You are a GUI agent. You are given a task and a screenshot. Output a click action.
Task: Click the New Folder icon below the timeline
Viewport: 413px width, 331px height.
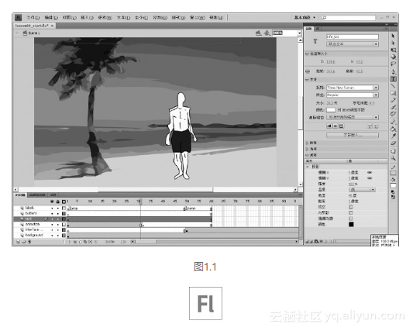[23, 241]
